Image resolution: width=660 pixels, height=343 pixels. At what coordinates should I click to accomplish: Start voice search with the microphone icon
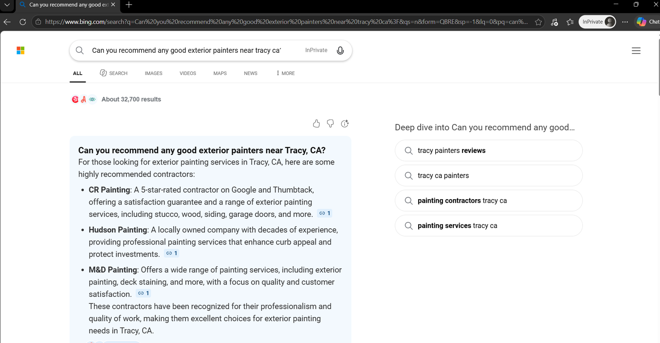point(340,50)
